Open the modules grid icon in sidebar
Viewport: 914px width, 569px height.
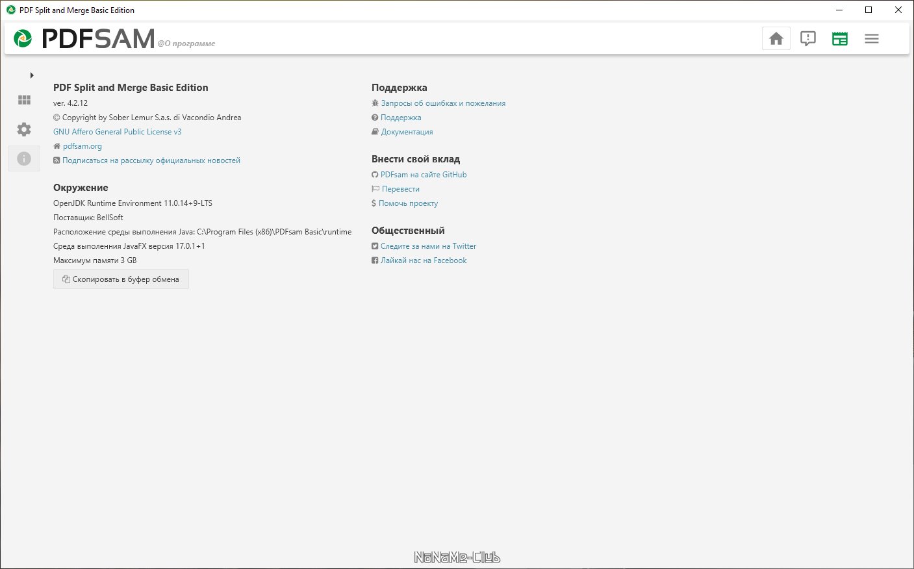24,100
